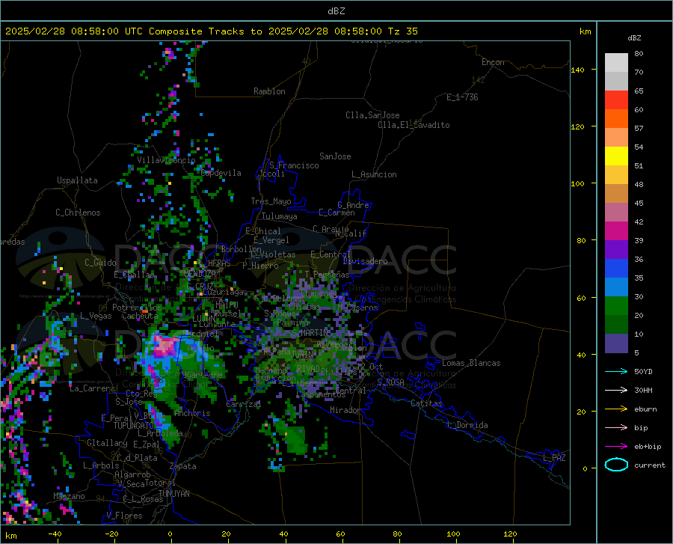673x544 pixels.
Task: Click the E_1-736 map label
Action: coord(462,97)
